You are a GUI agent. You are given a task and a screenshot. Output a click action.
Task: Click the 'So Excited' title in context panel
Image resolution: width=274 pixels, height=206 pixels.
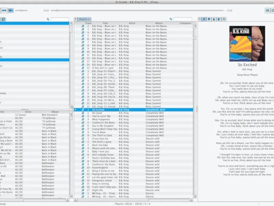(x=247, y=65)
